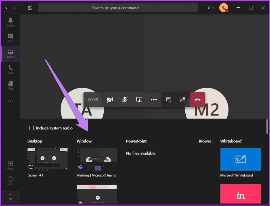Open the meeting chat panel
The height and width of the screenshot is (206, 270).
[168, 100]
